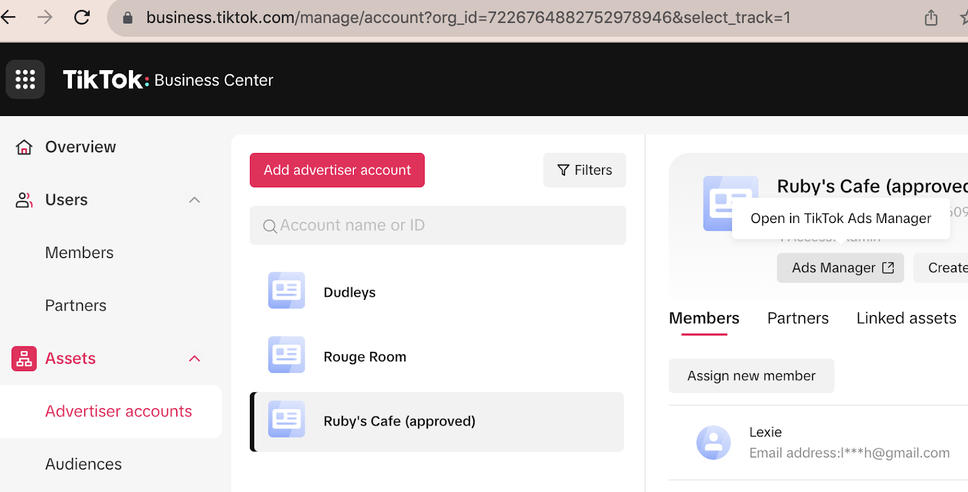968x492 pixels.
Task: Select the Dudleys account row
Action: pos(437,292)
